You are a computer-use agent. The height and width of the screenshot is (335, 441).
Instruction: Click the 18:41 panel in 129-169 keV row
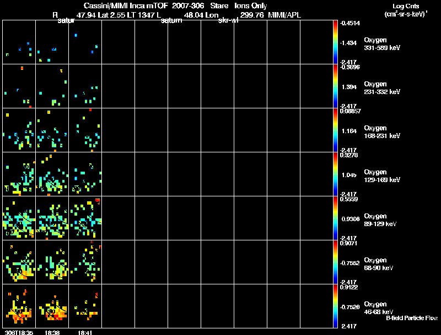pyautogui.click(x=85, y=174)
